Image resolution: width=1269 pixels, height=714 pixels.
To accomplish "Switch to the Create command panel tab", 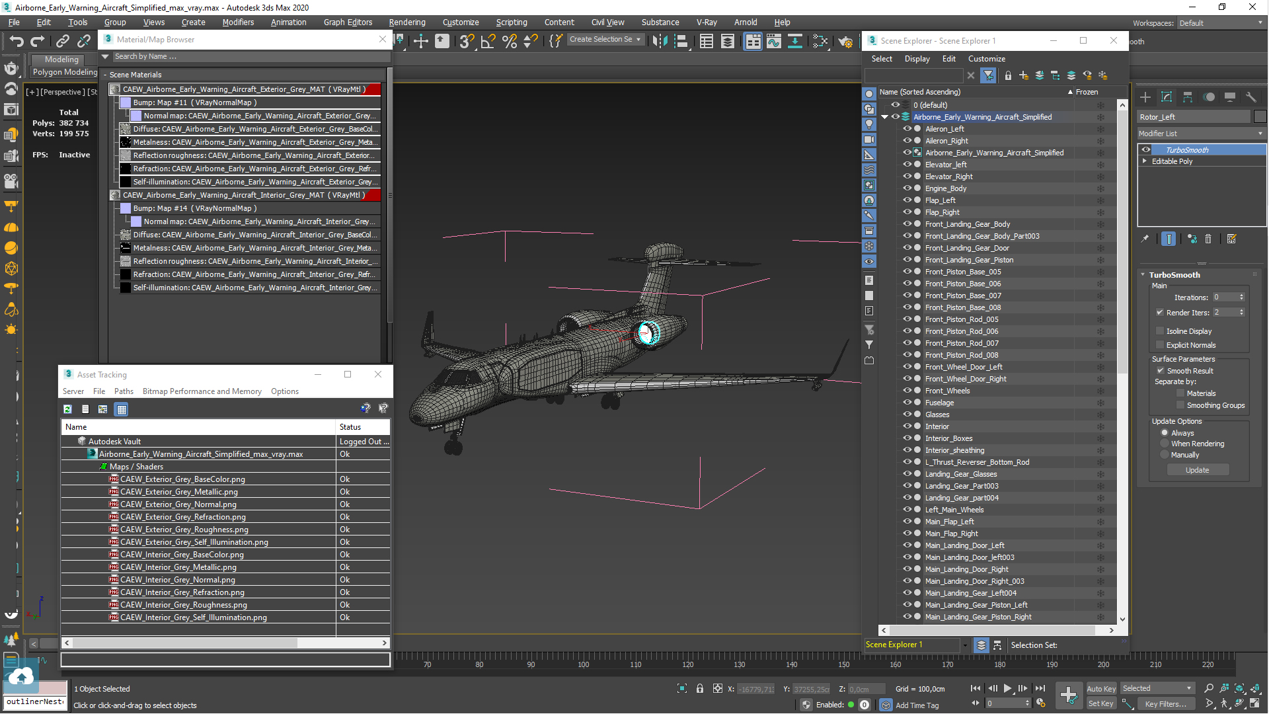I will 1145,97.
